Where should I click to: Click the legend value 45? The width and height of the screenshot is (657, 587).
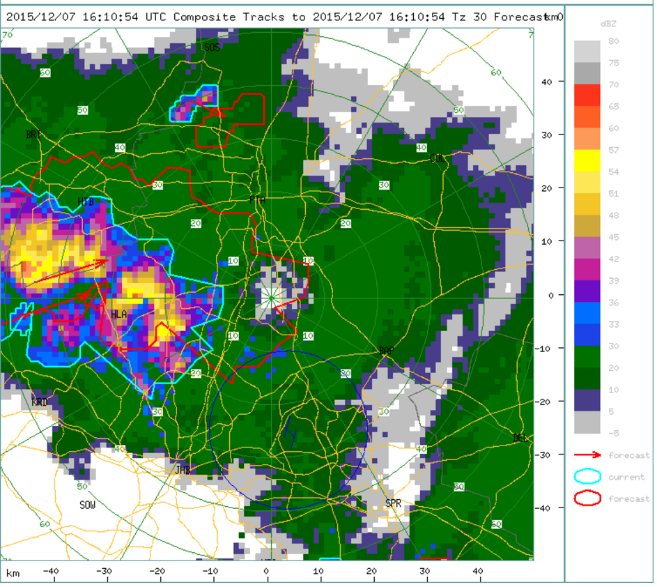pyautogui.click(x=615, y=238)
